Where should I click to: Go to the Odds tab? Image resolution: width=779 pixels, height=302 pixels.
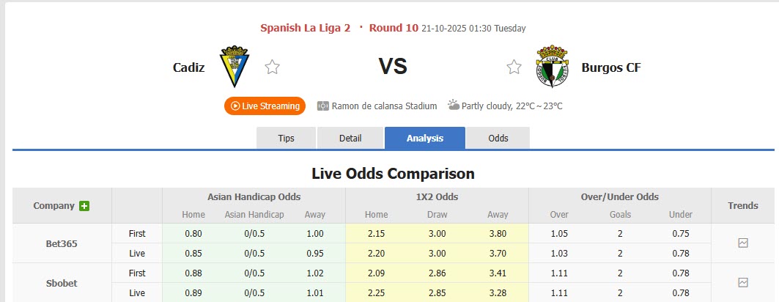[498, 138]
